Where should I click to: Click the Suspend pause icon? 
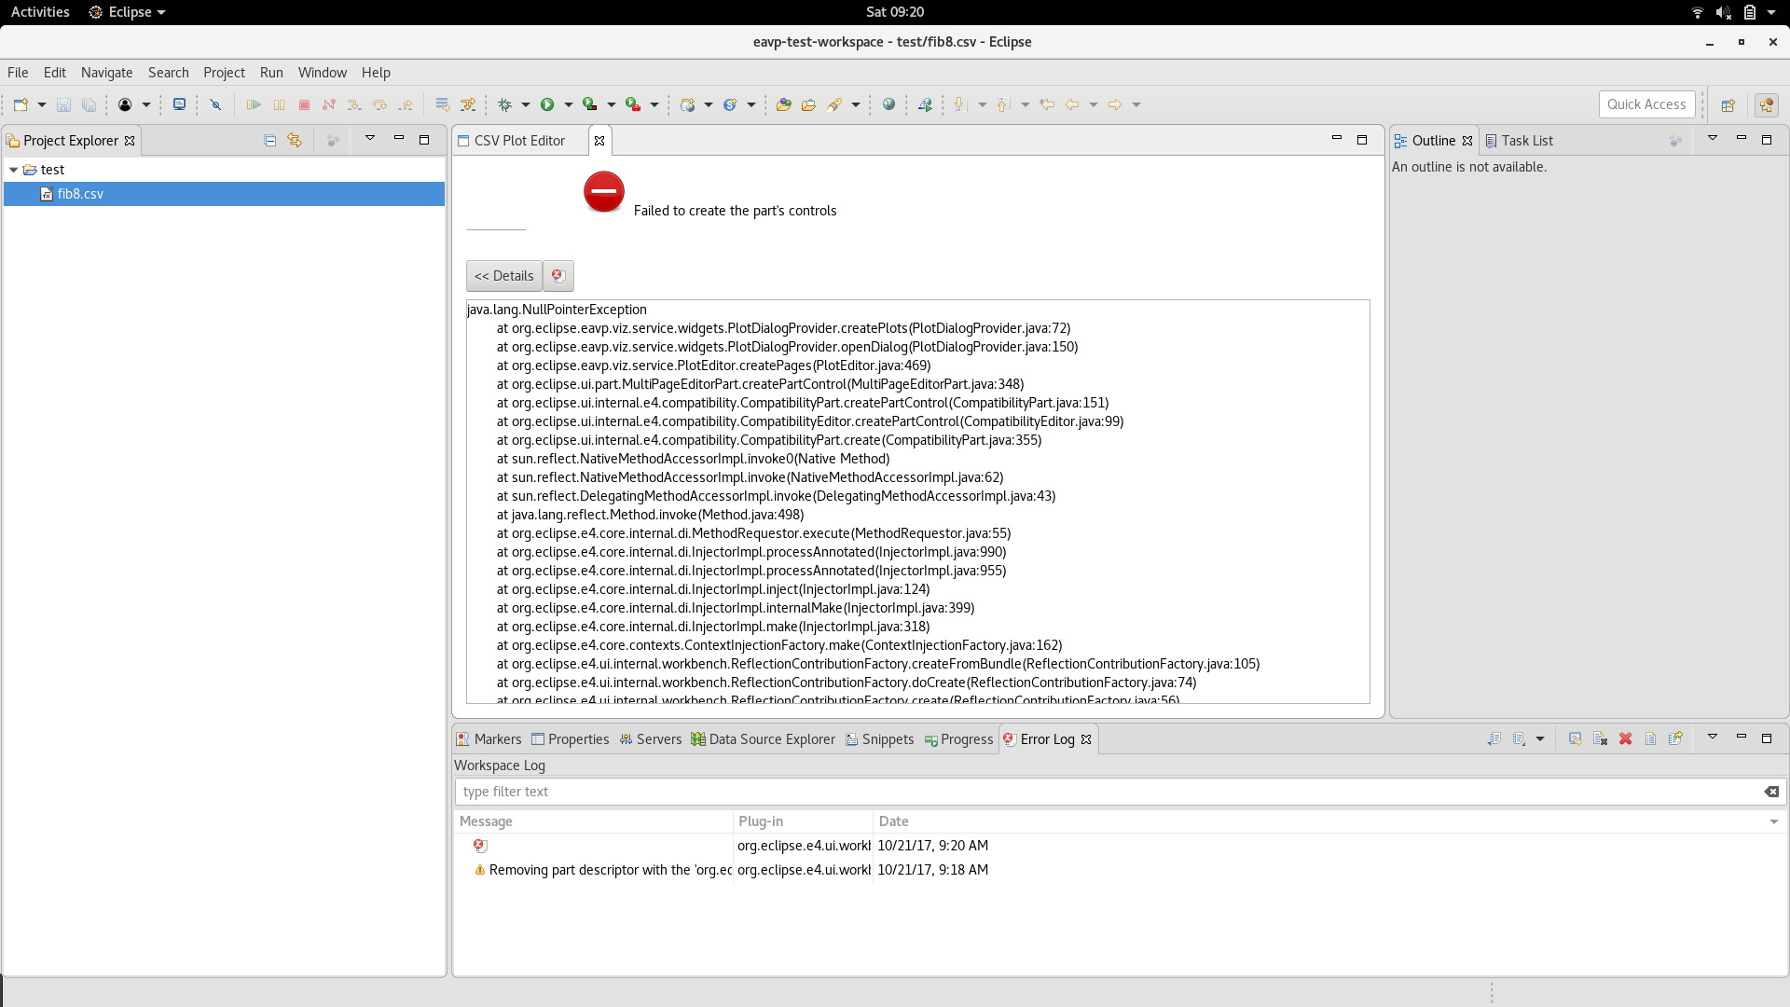(279, 104)
